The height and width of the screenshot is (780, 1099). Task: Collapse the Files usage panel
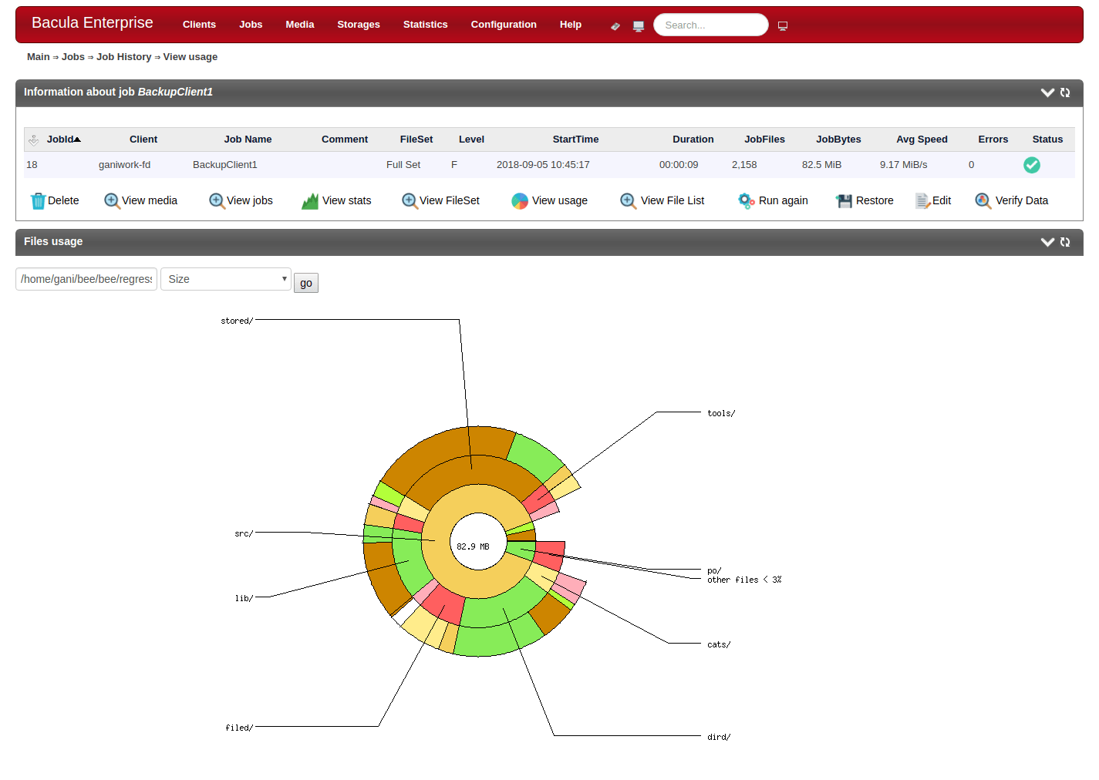click(x=1047, y=242)
